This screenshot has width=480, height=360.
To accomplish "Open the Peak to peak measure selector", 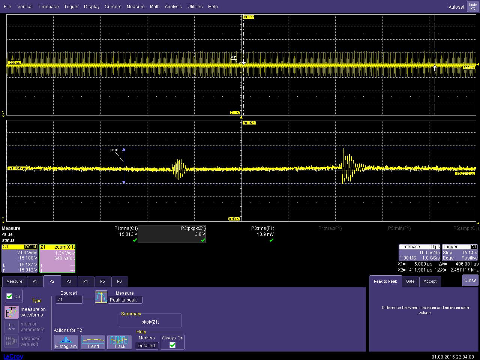I will [125, 300].
